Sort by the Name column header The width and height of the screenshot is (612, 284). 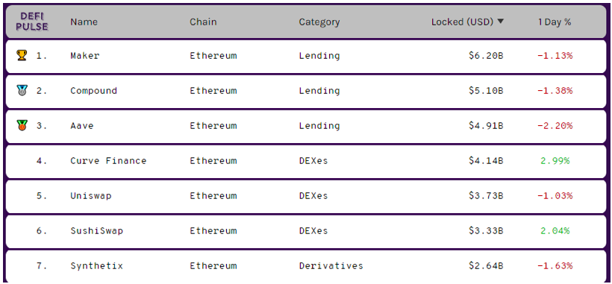click(x=84, y=22)
